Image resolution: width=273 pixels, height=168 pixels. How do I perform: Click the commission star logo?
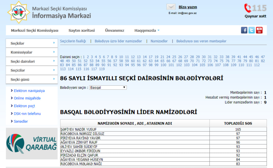(x=18, y=12)
